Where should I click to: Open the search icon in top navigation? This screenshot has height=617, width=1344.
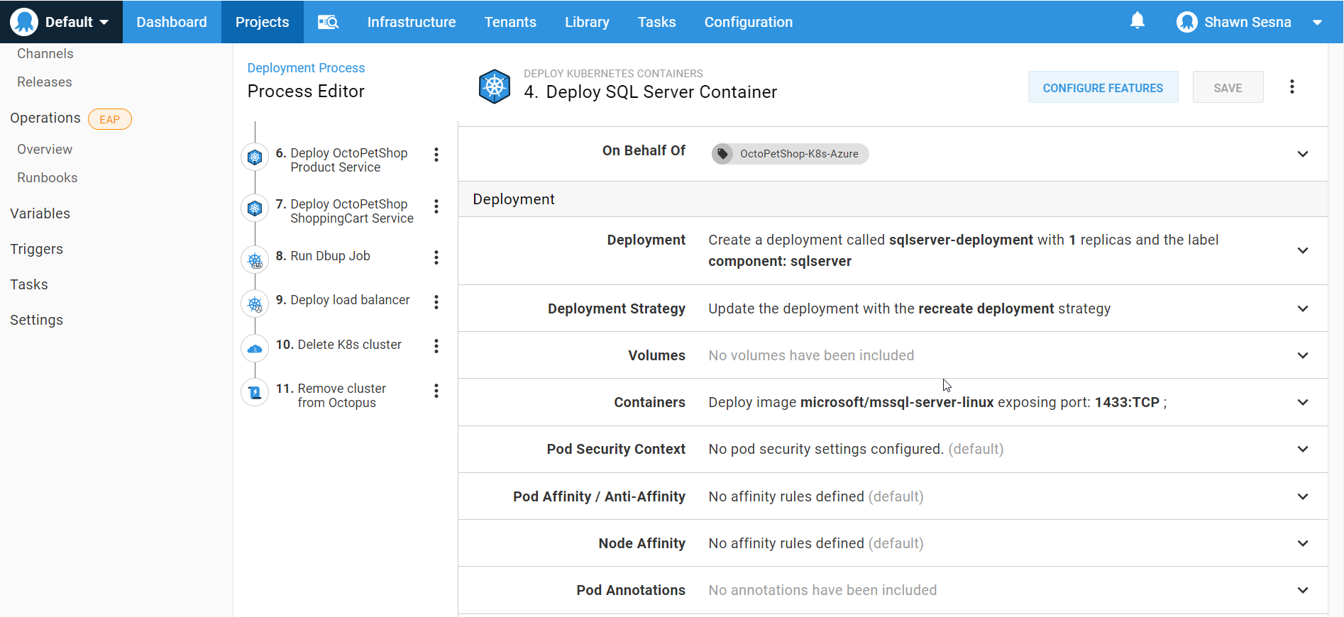(328, 22)
